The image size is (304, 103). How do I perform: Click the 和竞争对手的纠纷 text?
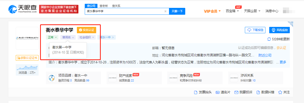click(x=191, y=80)
